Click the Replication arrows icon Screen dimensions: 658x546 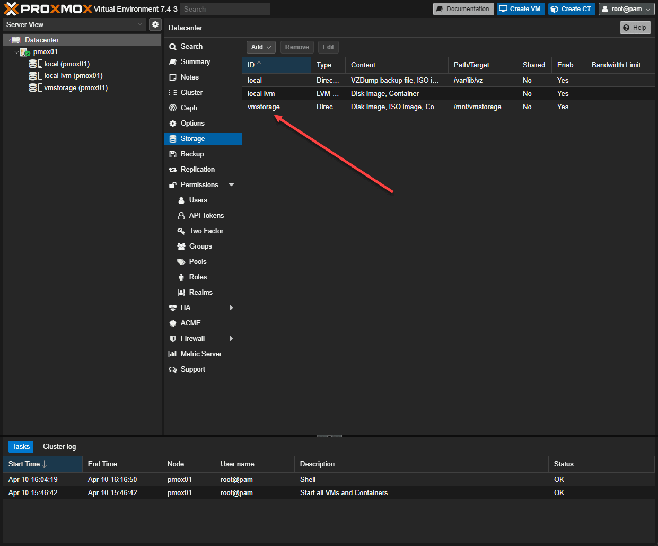[173, 170]
